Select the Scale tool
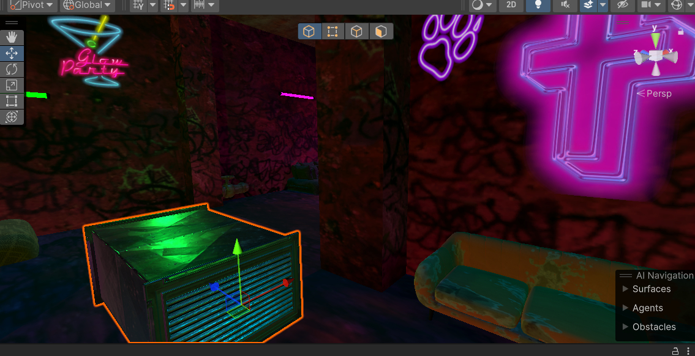The width and height of the screenshot is (695, 356). coord(12,86)
